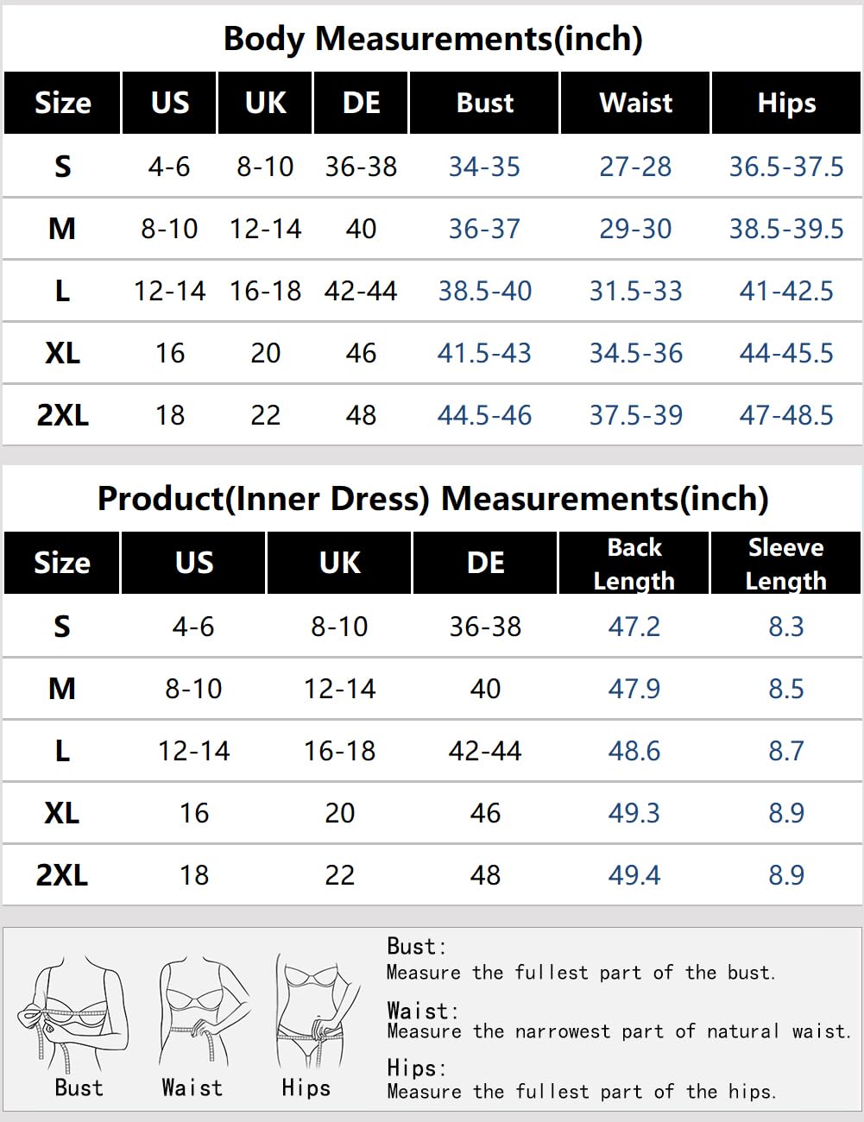Click the DE header in product table

(x=485, y=563)
